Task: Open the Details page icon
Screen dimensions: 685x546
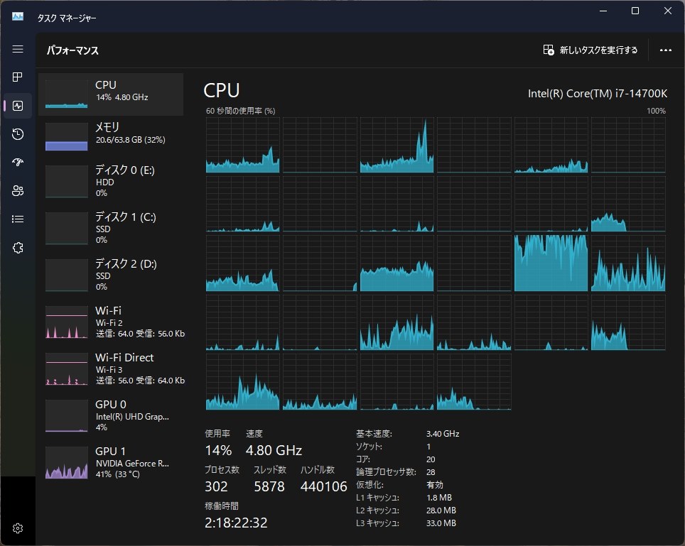Action: tap(18, 219)
